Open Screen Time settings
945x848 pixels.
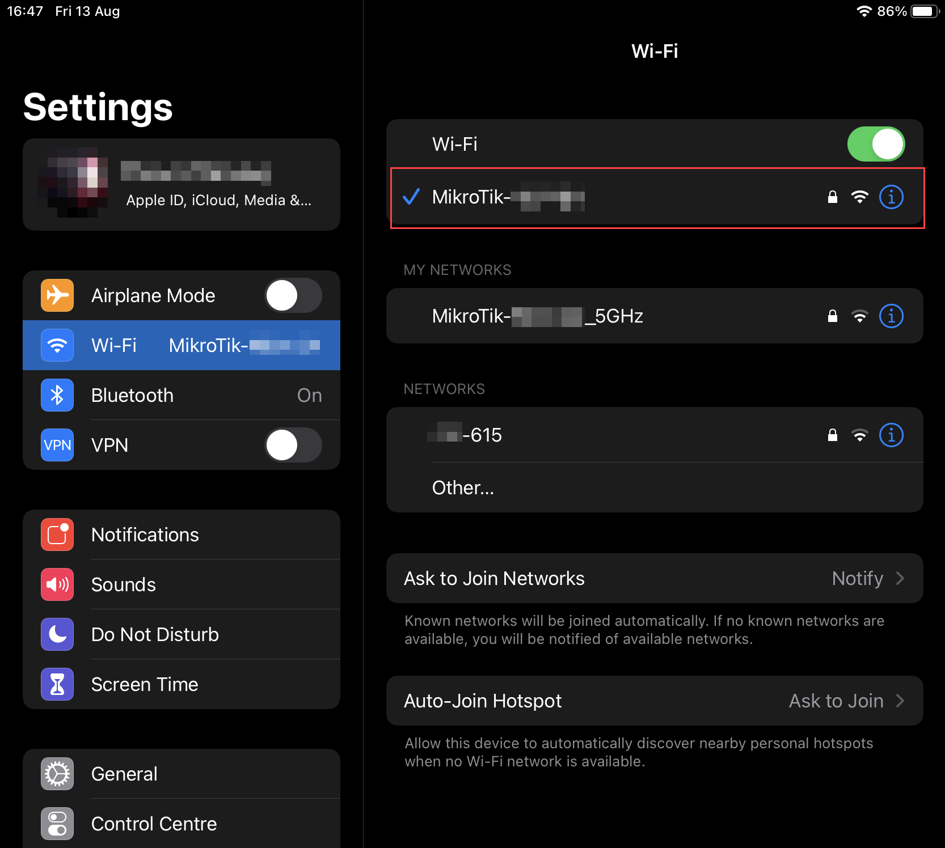point(182,684)
